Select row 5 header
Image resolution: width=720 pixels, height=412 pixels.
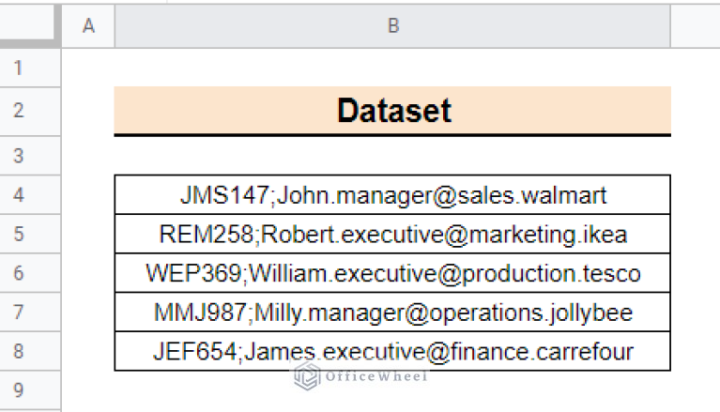[x=30, y=234]
